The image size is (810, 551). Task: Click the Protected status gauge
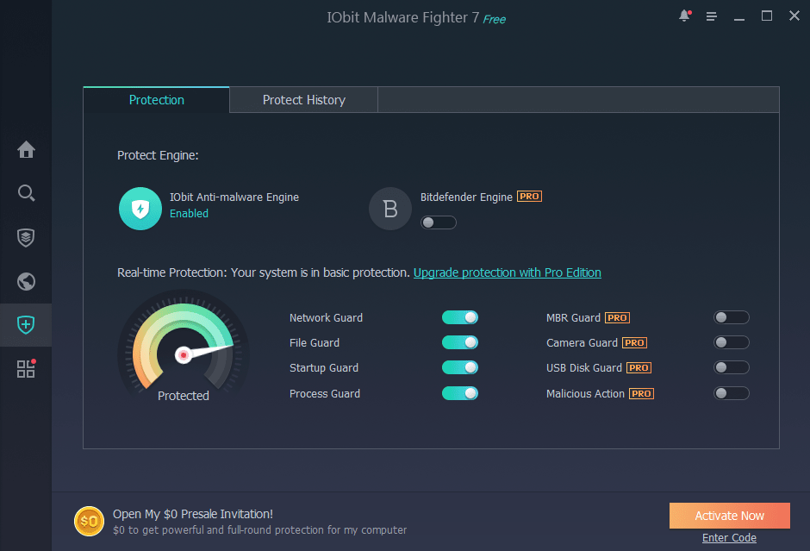coord(183,349)
